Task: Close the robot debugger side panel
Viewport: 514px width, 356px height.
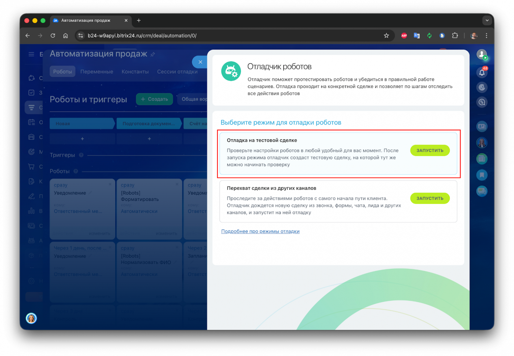Action: click(x=200, y=62)
